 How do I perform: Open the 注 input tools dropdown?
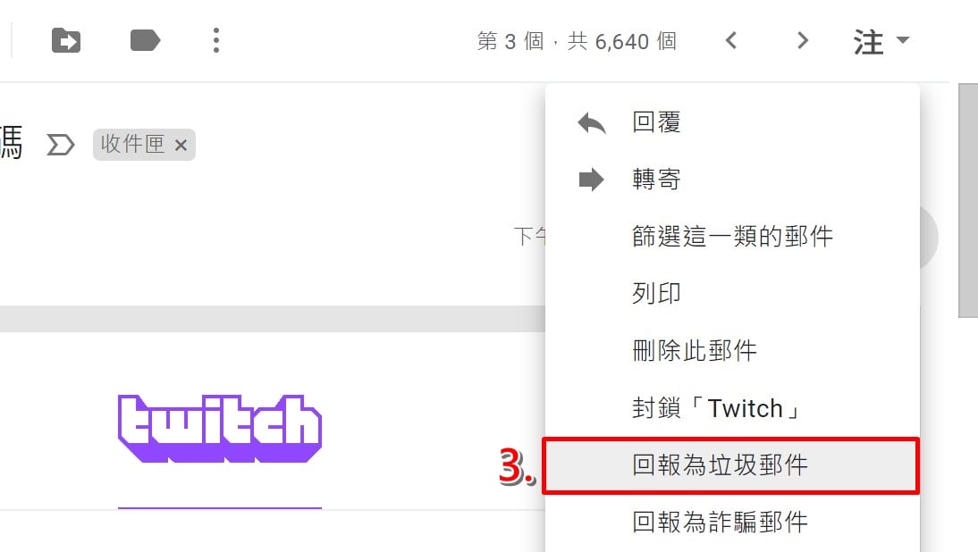[x=881, y=42]
